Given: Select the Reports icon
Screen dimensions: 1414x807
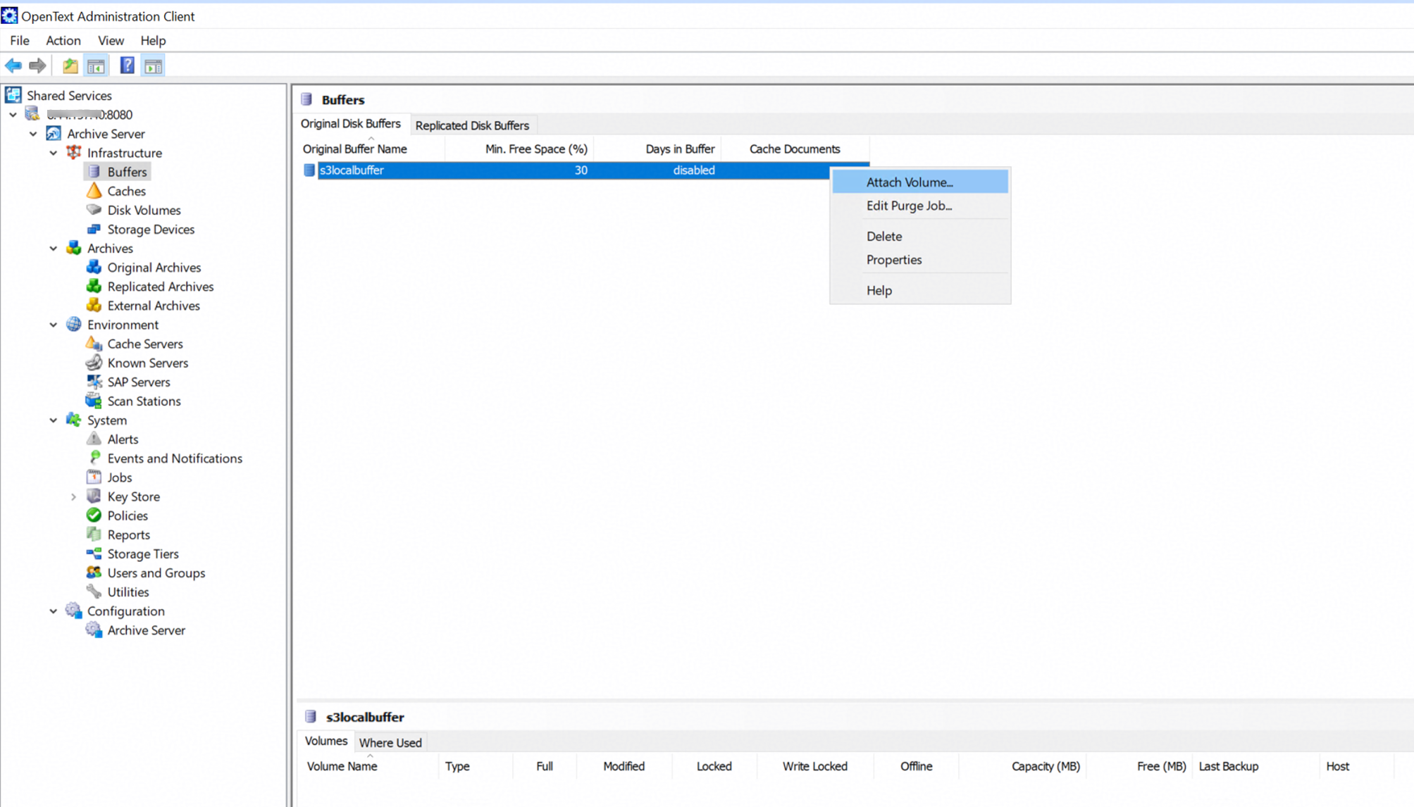Looking at the screenshot, I should [x=94, y=534].
